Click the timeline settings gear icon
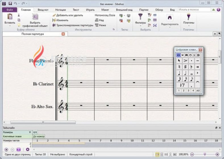This screenshot has height=159, width=224. 28,149
